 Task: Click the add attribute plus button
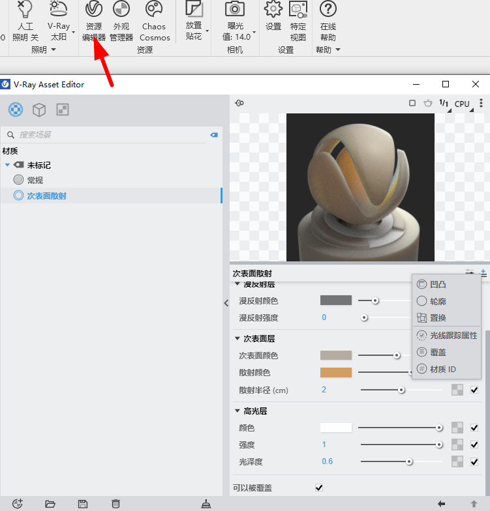[x=483, y=273]
